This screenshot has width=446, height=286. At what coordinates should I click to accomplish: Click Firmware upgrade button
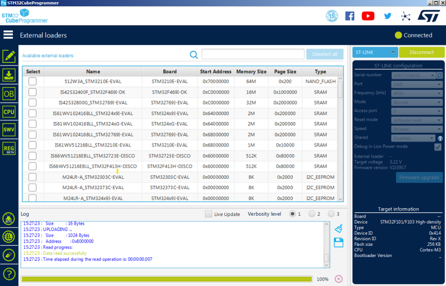point(419,177)
